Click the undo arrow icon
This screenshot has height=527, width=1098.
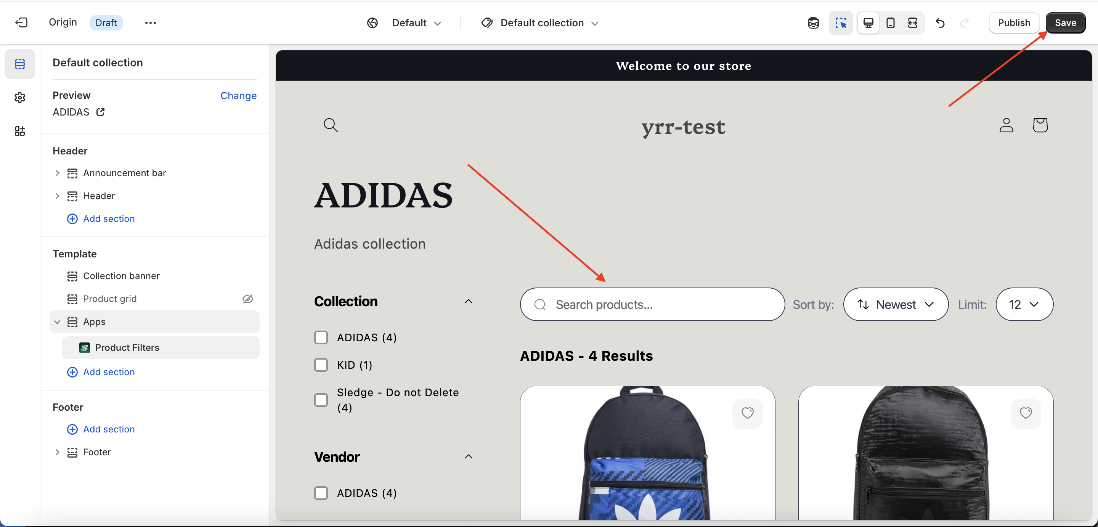click(x=940, y=22)
